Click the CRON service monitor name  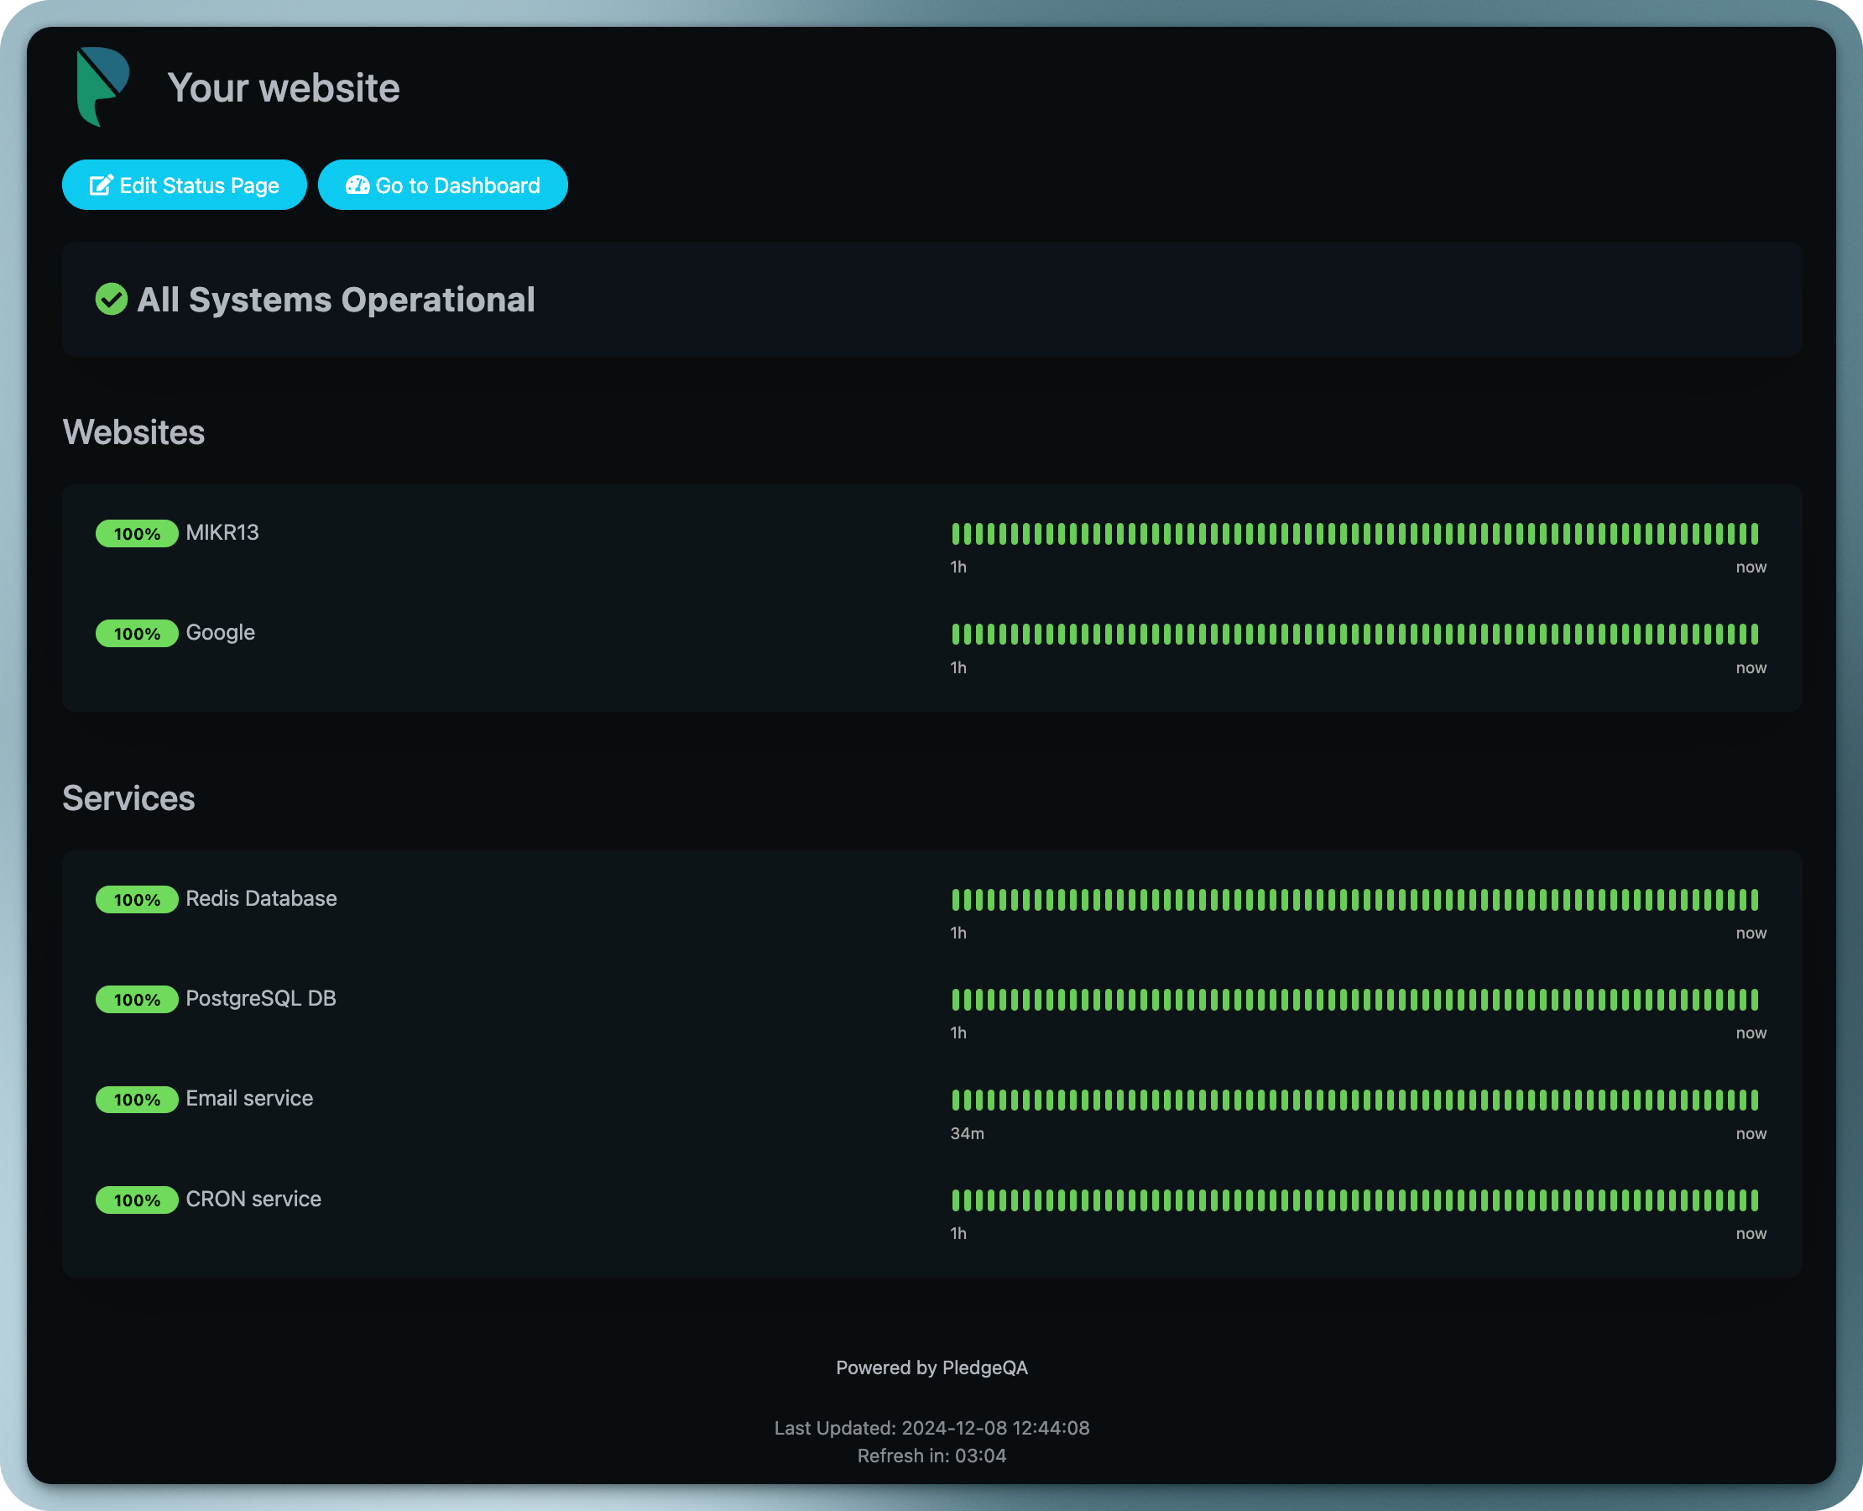tap(254, 1200)
